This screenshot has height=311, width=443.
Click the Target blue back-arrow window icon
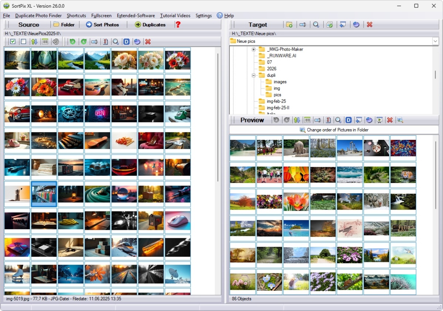(343, 25)
